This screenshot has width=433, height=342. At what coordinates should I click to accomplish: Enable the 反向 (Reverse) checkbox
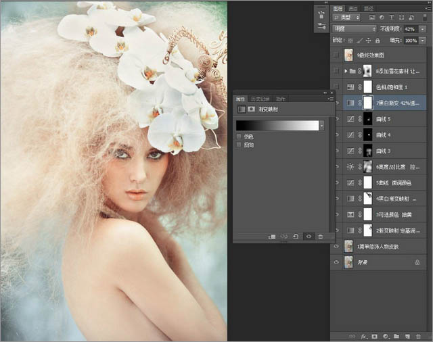[239, 144]
